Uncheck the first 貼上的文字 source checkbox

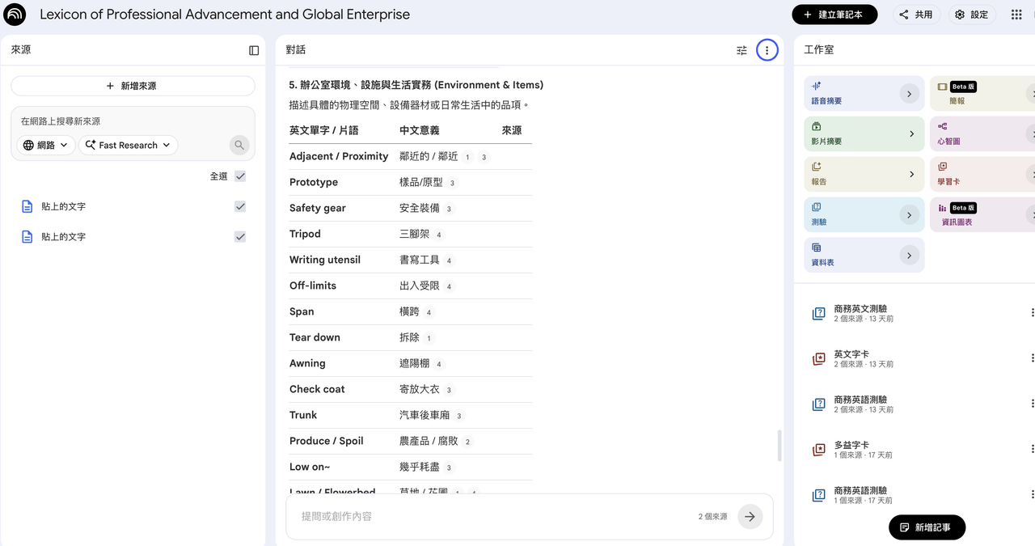(x=240, y=206)
